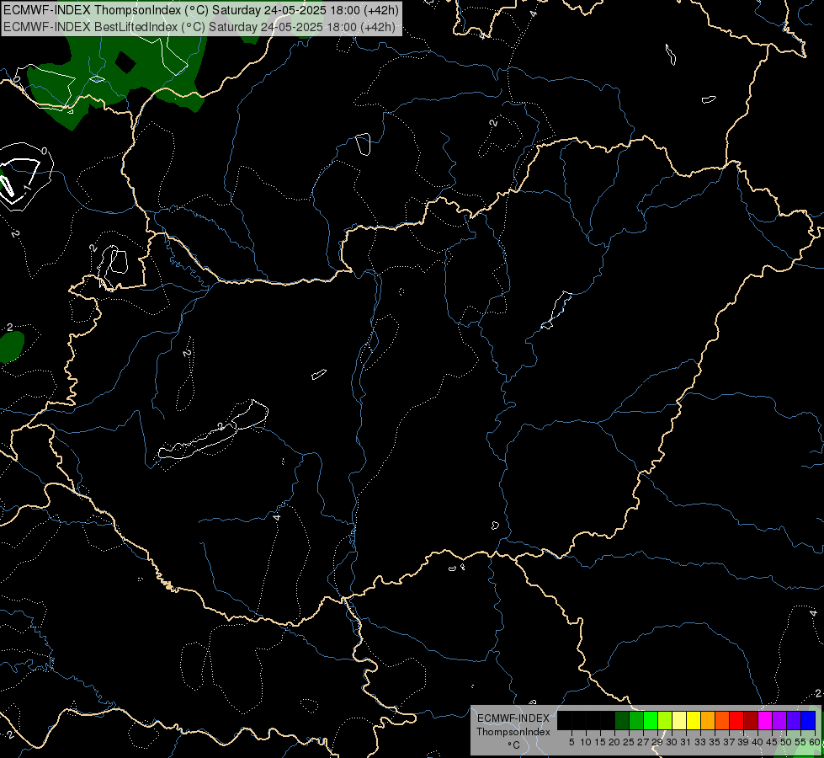Click legend tick value '33'
This screenshot has width=824, height=758.
pyautogui.click(x=701, y=742)
